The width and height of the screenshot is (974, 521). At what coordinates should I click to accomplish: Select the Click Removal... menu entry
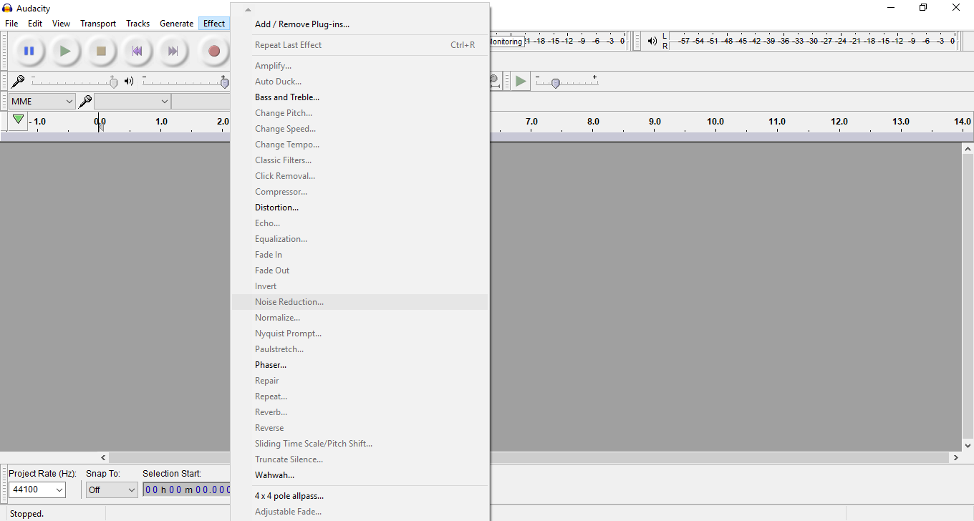click(360, 176)
